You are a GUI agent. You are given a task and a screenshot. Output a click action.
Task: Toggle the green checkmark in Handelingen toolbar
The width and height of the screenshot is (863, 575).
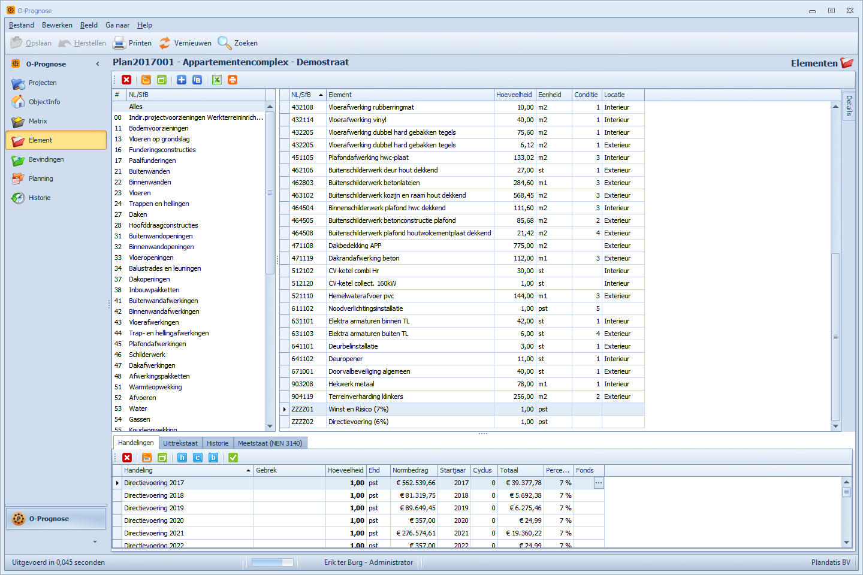pos(233,458)
